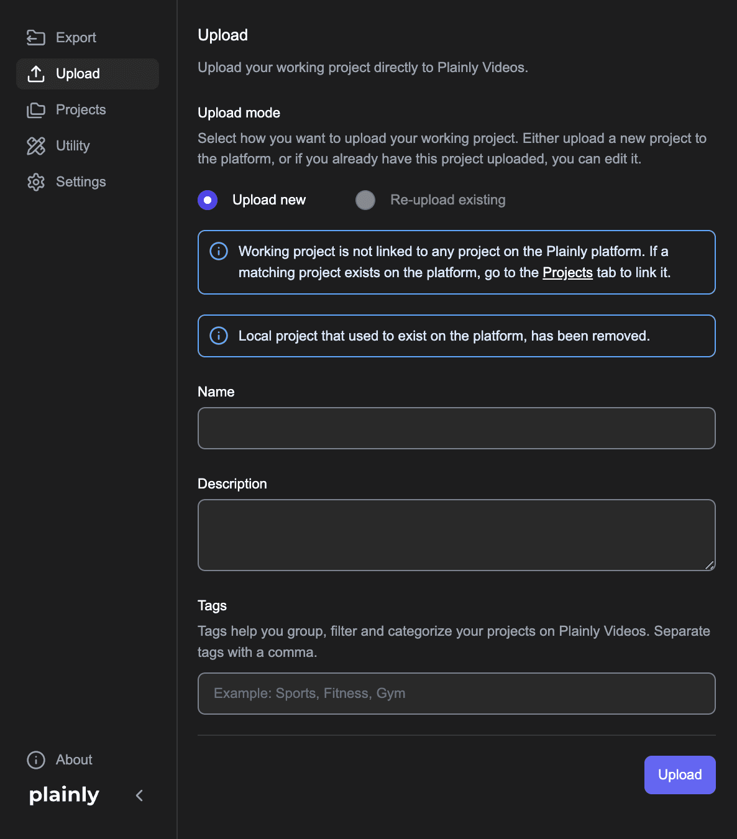Click the 'Description' field label
Viewport: 737px width, 839px height.
click(232, 484)
